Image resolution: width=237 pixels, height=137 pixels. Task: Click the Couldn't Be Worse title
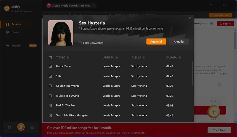click(68, 86)
